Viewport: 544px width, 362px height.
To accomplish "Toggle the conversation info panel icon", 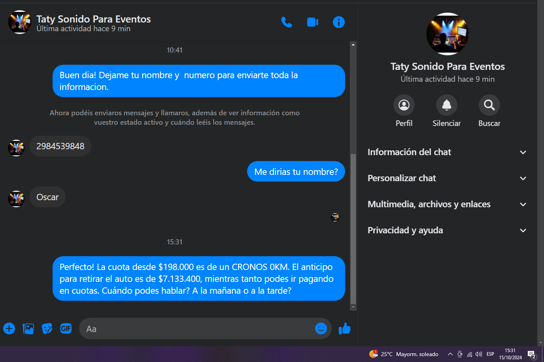I will [339, 22].
